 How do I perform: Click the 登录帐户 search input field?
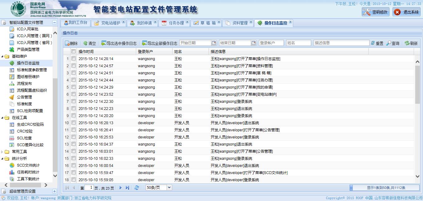[x=271, y=43]
